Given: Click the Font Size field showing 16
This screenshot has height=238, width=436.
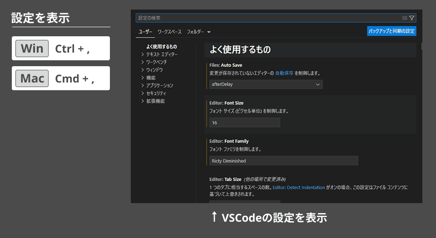Looking at the screenshot, I should 245,122.
